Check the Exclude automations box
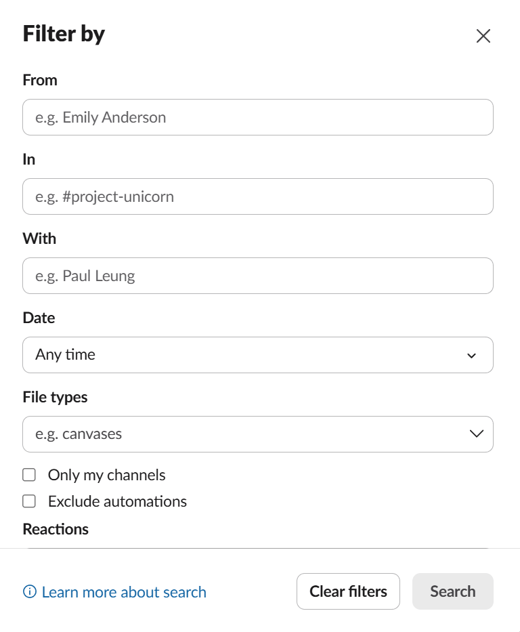The height and width of the screenshot is (632, 520). tap(29, 501)
